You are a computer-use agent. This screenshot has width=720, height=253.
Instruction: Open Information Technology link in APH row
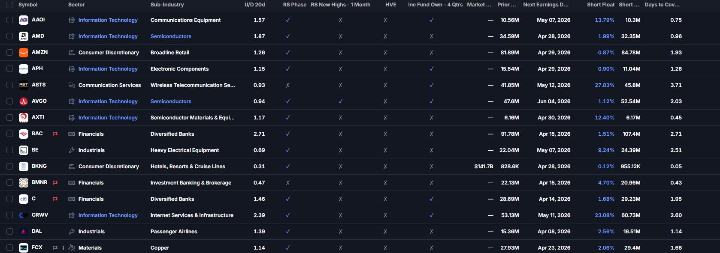pos(108,69)
